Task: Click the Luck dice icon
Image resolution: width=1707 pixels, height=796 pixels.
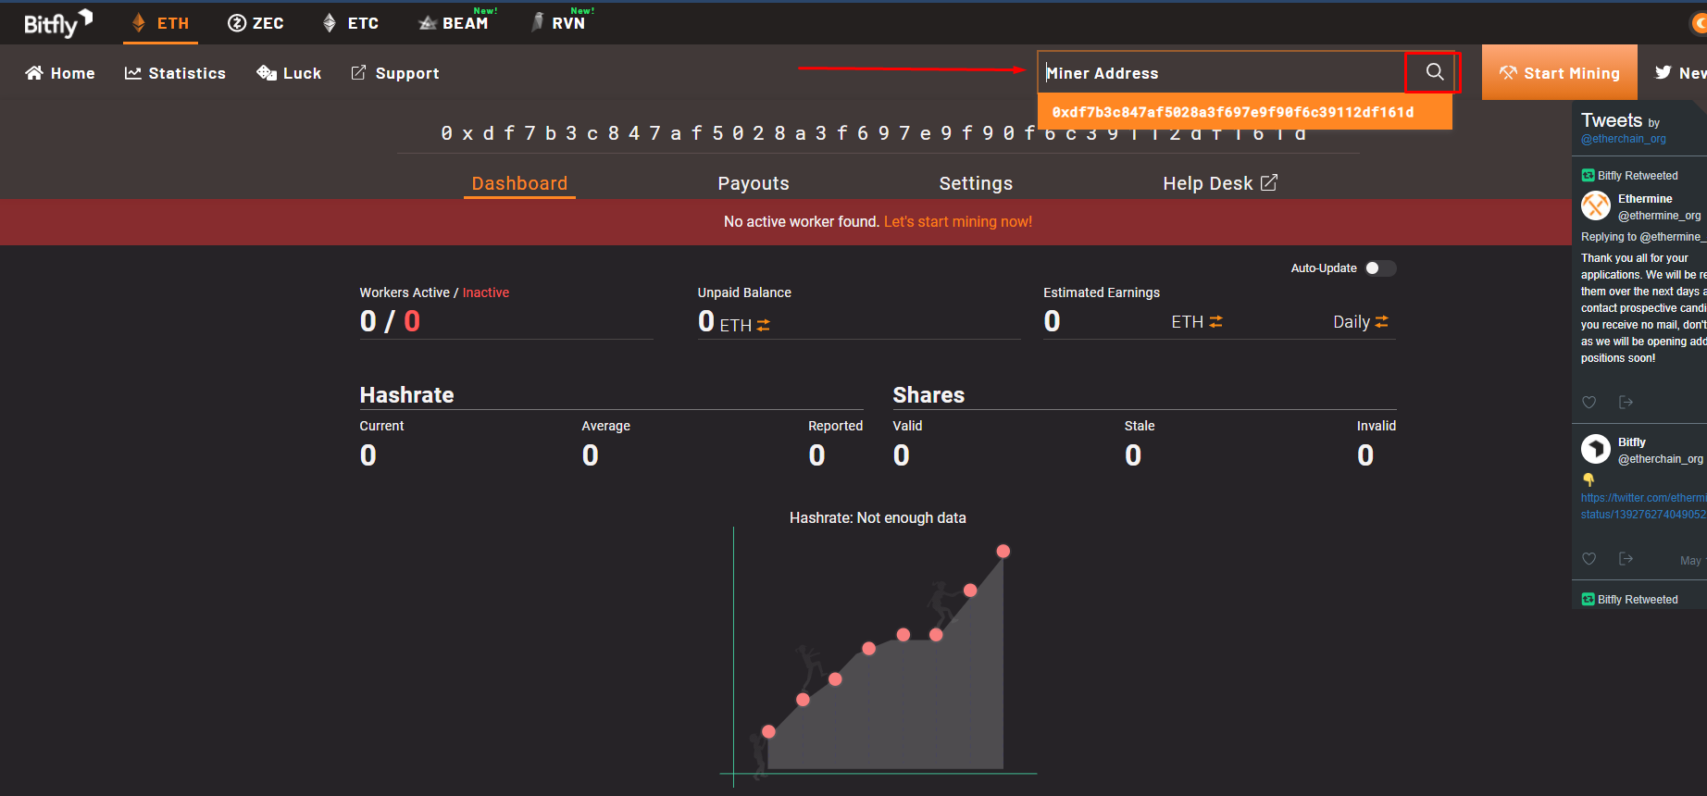Action: coord(267,73)
